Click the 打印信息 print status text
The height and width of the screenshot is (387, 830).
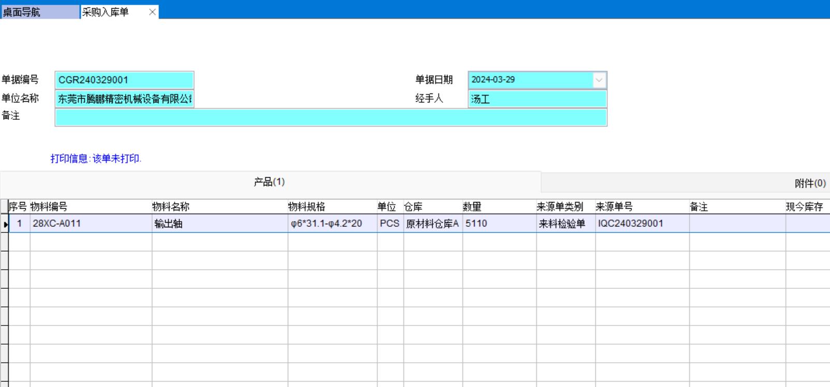coord(96,159)
